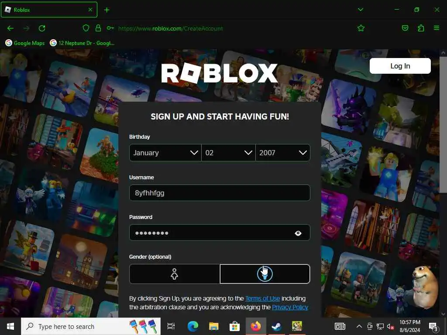The width and height of the screenshot is (447, 335).
Task: Show hidden system tray icons
Action: [x=359, y=326]
